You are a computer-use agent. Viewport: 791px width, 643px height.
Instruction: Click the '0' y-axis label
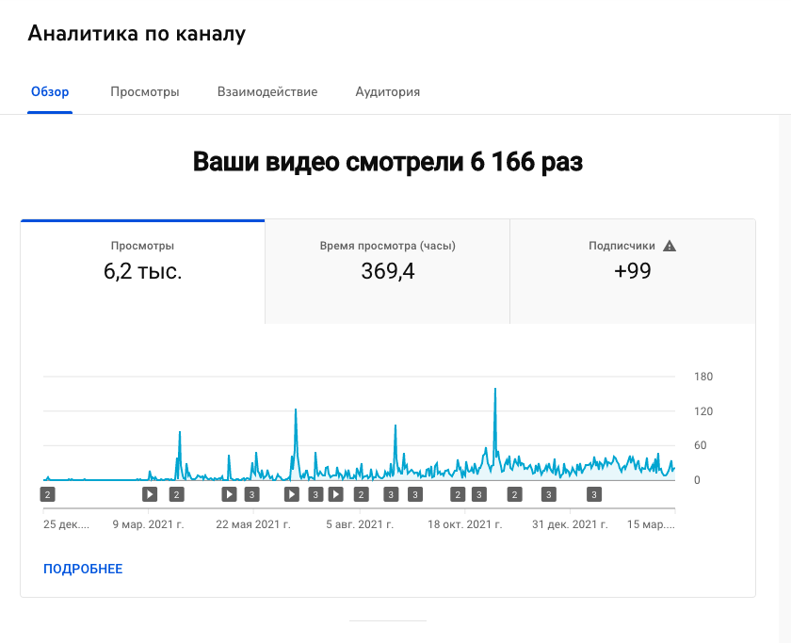pyautogui.click(x=697, y=480)
